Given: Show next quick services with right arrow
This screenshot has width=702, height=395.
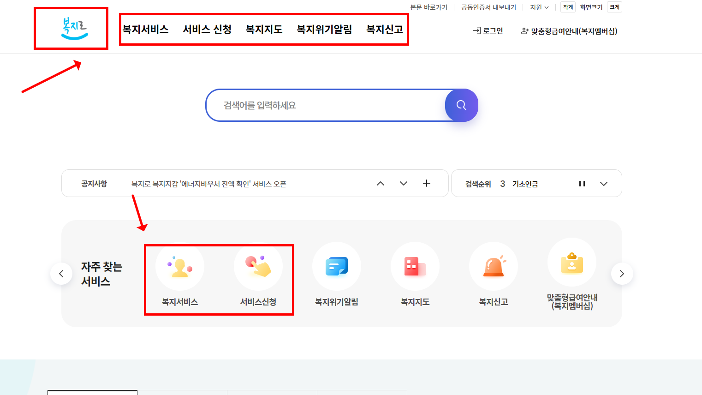Looking at the screenshot, I should click(622, 274).
